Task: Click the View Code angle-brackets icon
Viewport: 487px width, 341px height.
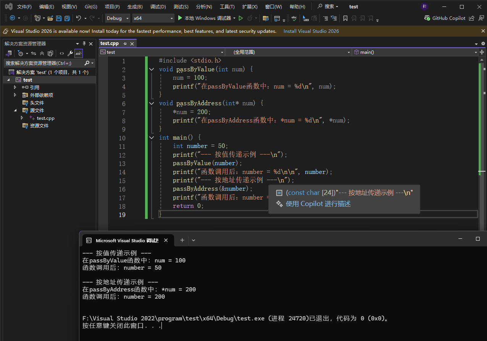Action: [62, 53]
